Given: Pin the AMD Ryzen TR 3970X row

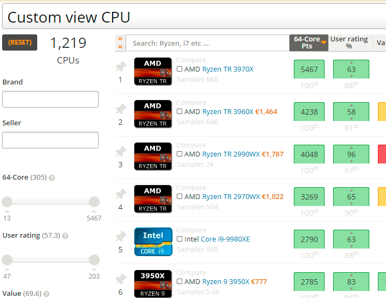Looking at the screenshot, I should point(121,66).
